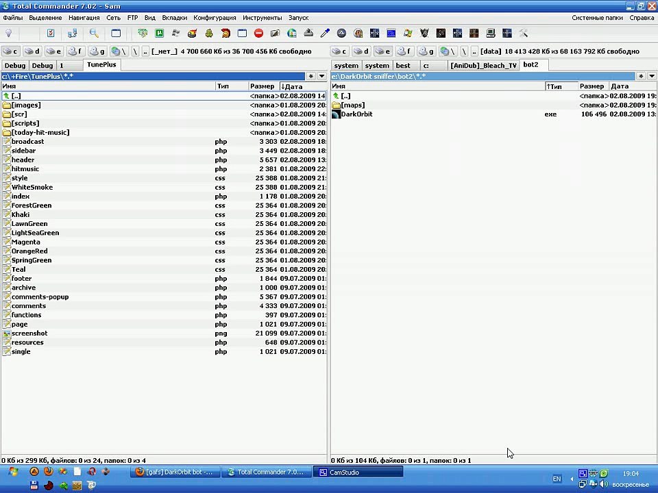Select the WhiteSmoke css file
The height and width of the screenshot is (493, 658).
(164, 188)
